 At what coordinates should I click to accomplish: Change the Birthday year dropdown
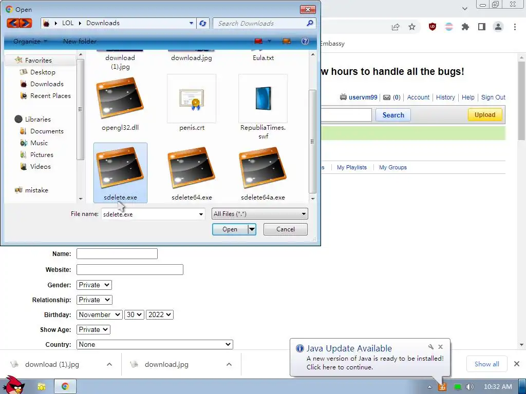(160, 315)
